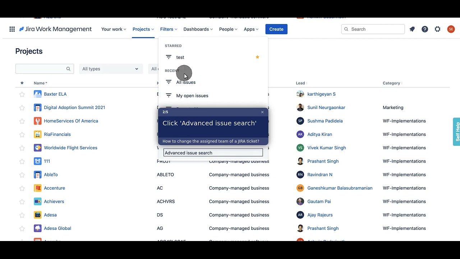
Task: Click the Digital Adoption Summit 2021 icon
Action: (38, 108)
